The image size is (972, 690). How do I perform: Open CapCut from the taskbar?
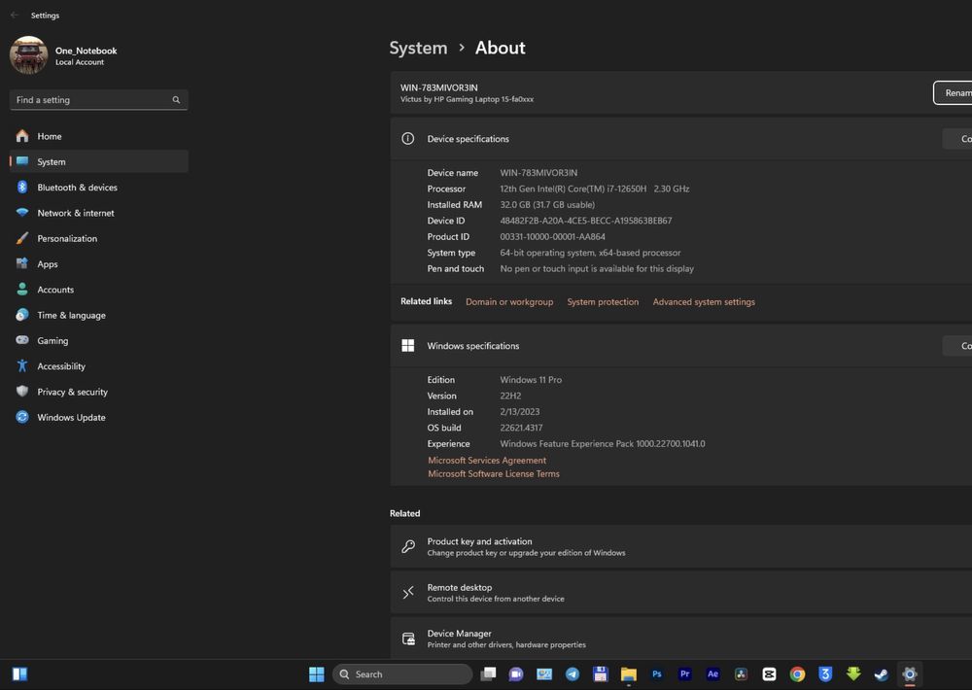point(769,674)
